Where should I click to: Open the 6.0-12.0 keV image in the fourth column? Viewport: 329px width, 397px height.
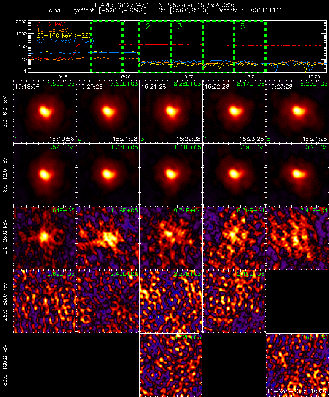pos(234,175)
